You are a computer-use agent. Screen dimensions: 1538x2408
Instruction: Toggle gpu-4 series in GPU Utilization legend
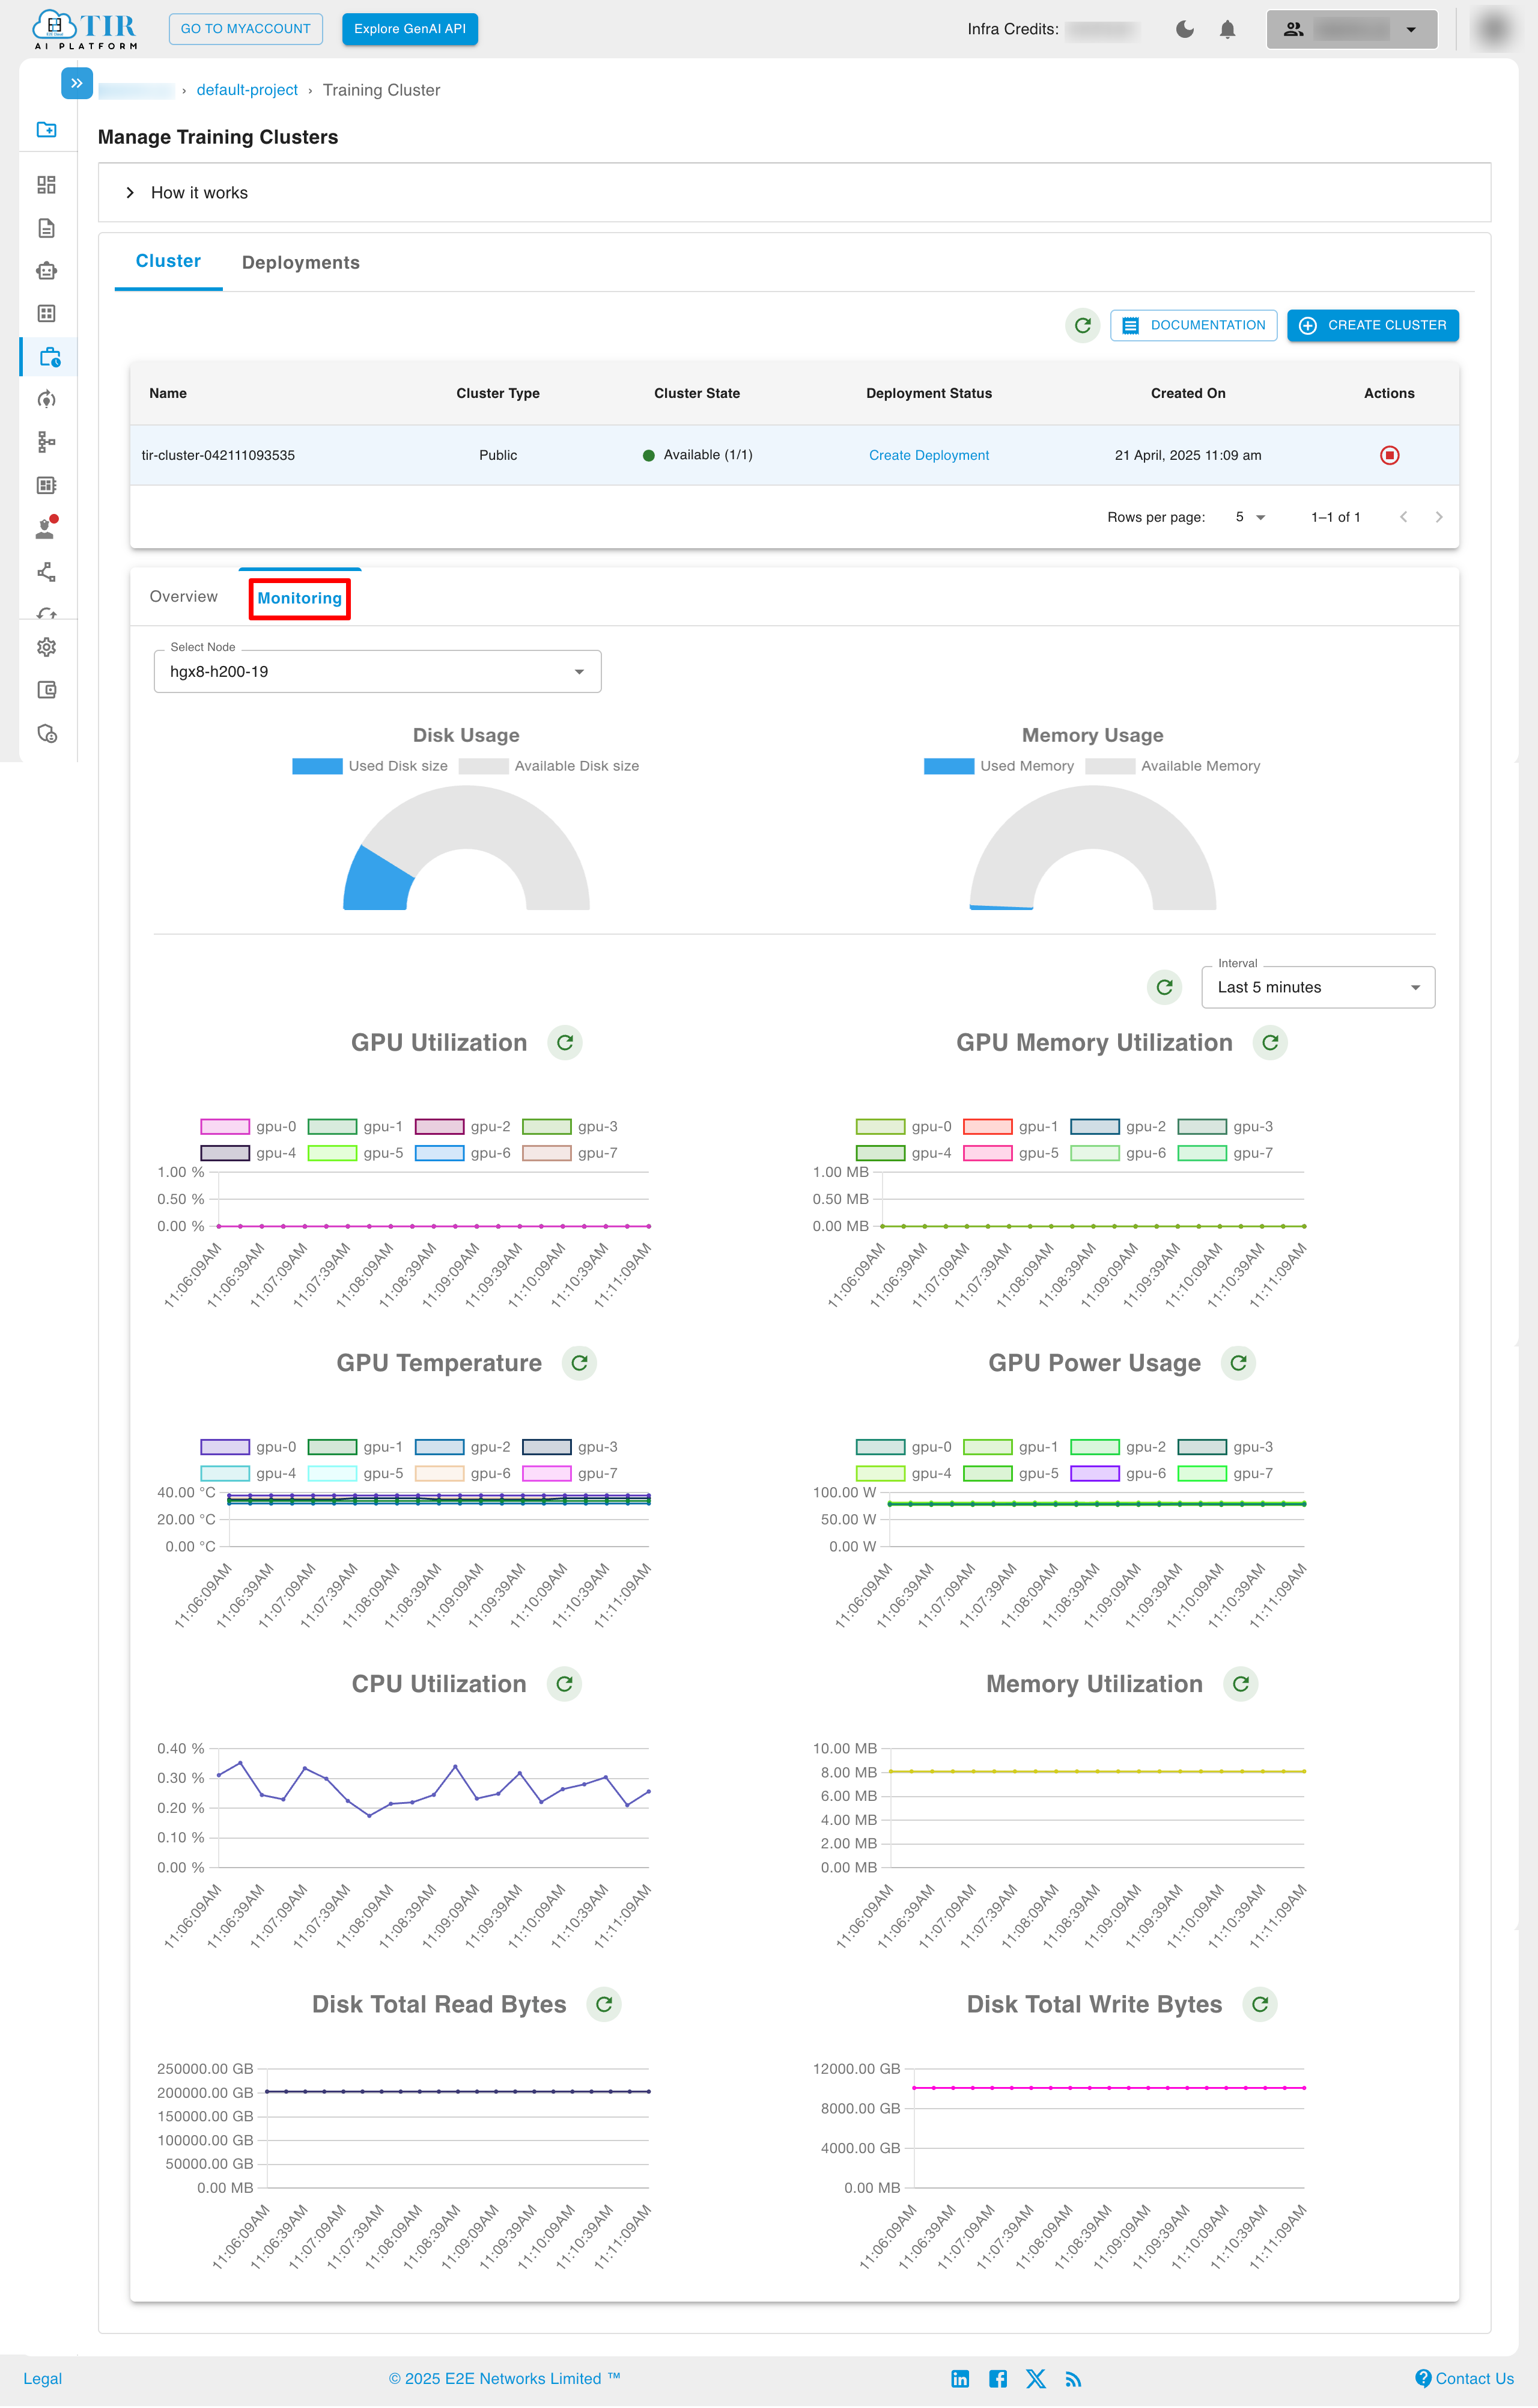tap(249, 1153)
